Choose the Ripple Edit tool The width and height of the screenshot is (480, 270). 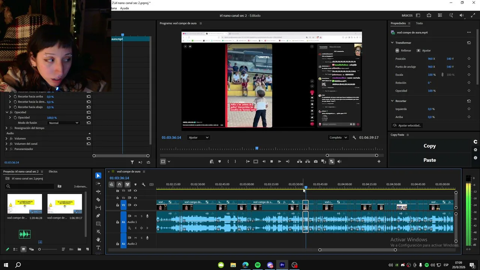pos(98,192)
